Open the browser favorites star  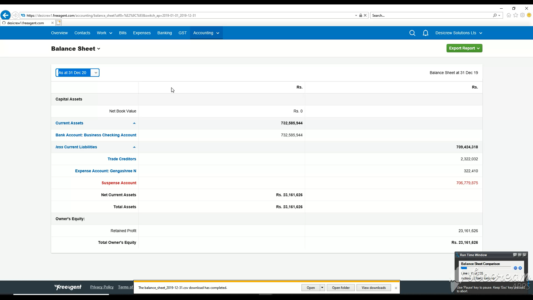(x=516, y=15)
